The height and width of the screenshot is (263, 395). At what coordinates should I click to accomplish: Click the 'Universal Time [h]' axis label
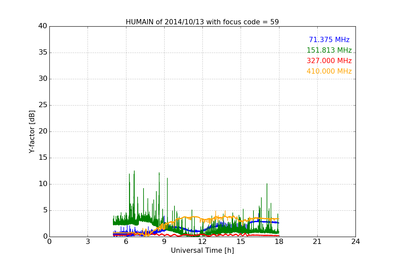point(202,251)
